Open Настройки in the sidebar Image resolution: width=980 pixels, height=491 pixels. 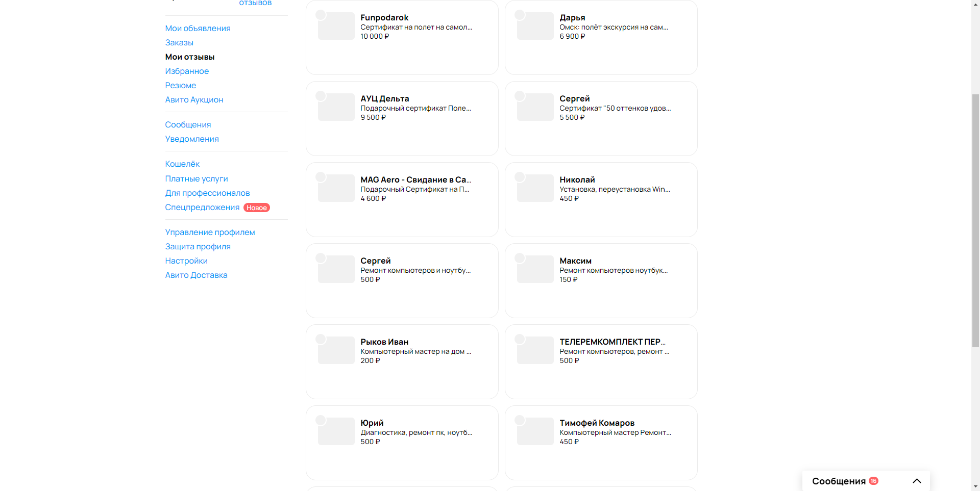(186, 261)
